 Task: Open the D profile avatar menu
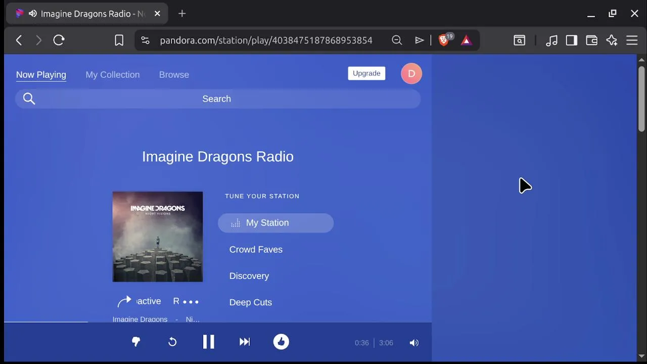tap(411, 74)
